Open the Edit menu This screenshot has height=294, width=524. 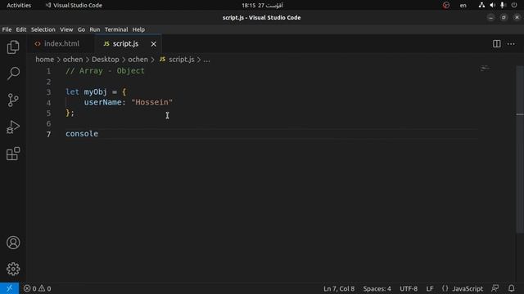21,29
